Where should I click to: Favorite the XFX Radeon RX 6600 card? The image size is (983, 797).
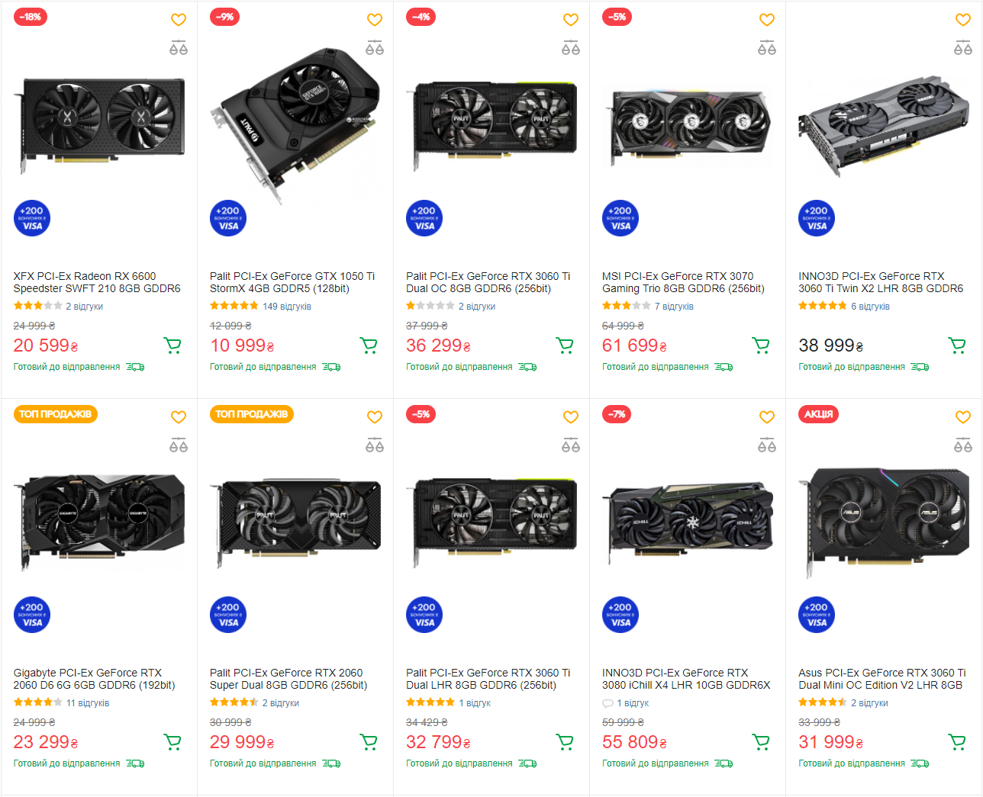pos(178,20)
